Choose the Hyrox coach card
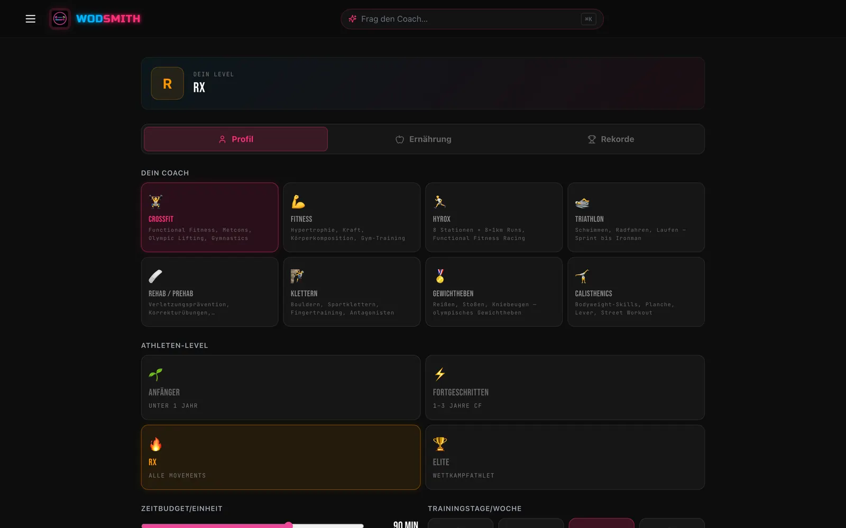This screenshot has width=846, height=528. point(494,218)
